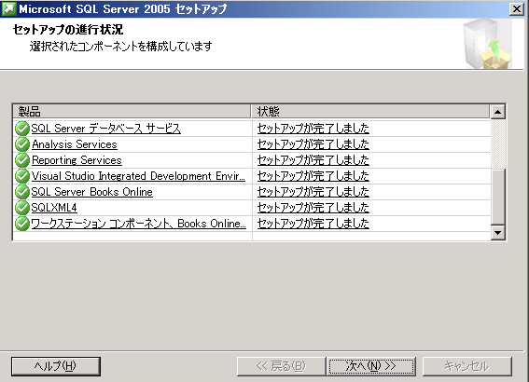Screen dimensions: 529x382
Task: Click the 次へ(N) >> button
Action: (371, 366)
